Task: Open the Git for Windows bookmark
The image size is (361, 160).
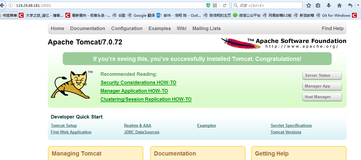Action: [333, 15]
